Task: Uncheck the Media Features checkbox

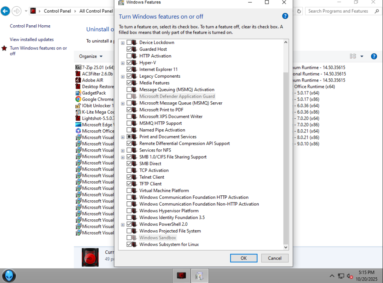Action: pyautogui.click(x=129, y=83)
